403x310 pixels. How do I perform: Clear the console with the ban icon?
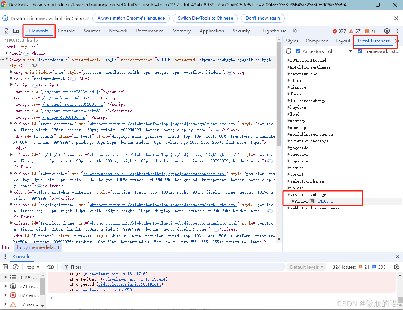coord(16,267)
